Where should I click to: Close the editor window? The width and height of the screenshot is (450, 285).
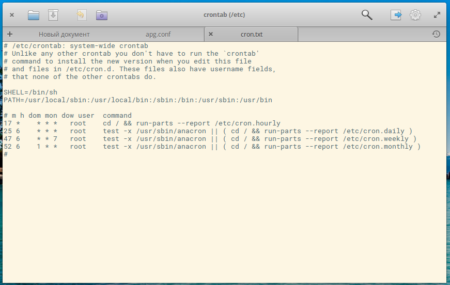12,15
